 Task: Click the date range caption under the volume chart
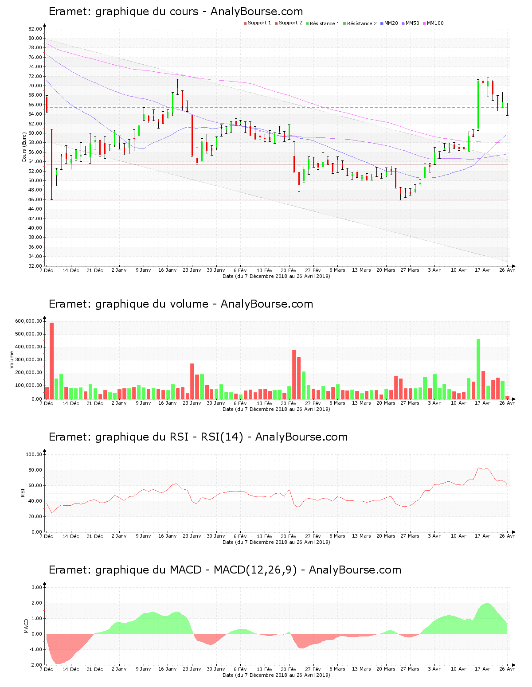[x=276, y=409]
